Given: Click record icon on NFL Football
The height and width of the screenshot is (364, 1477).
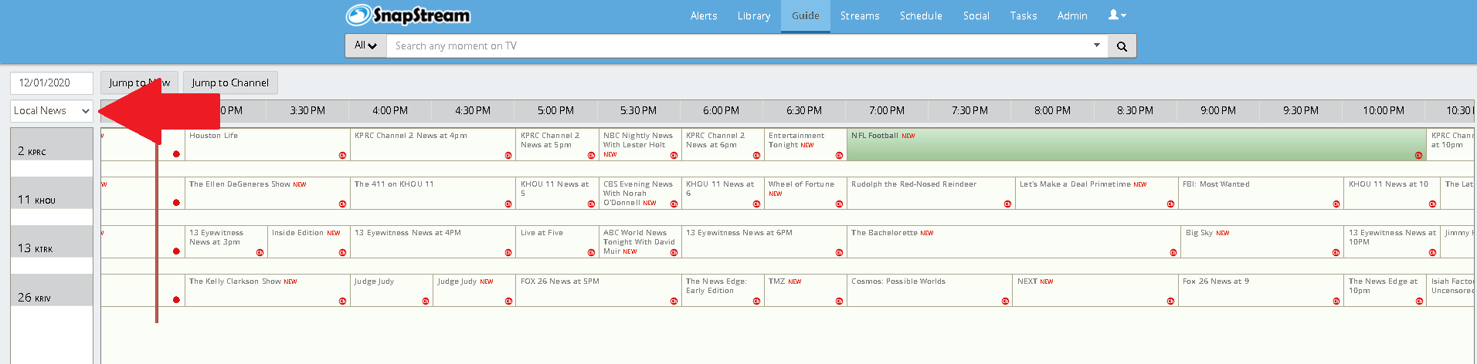Looking at the screenshot, I should tap(1418, 156).
